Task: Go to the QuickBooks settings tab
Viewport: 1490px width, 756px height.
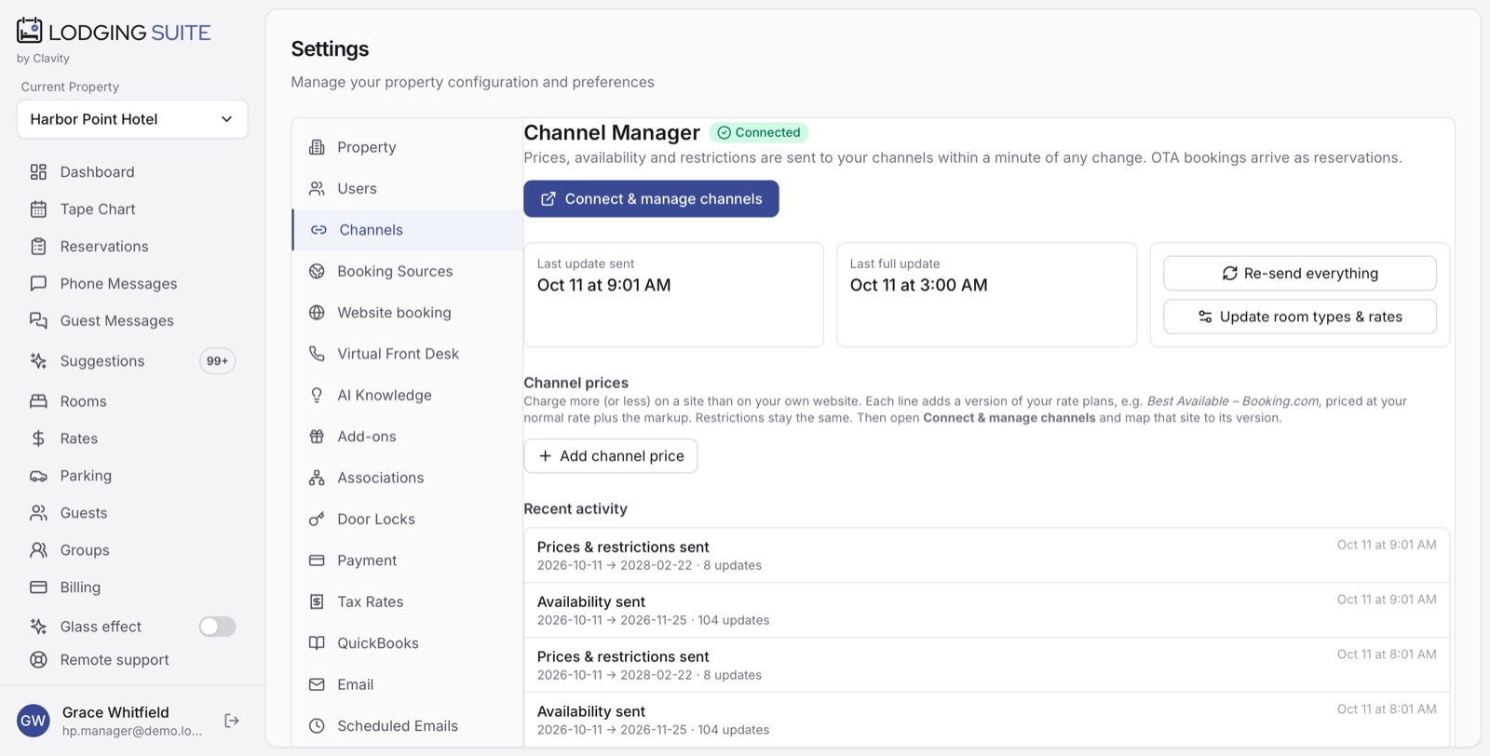Action: [408, 643]
